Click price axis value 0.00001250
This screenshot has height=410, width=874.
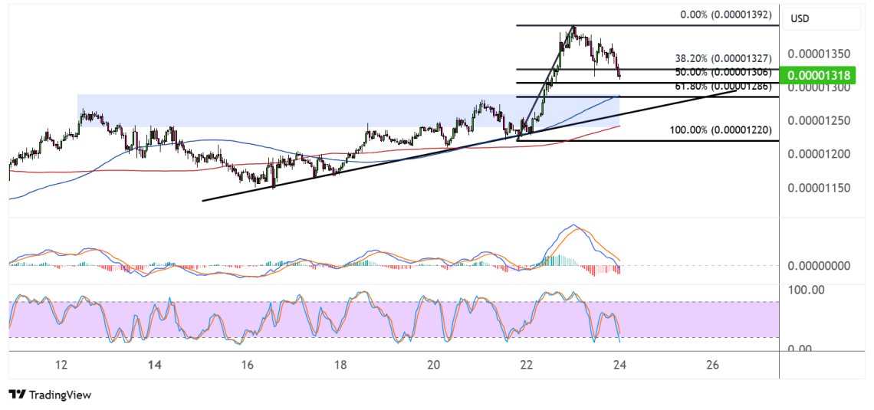(819, 121)
